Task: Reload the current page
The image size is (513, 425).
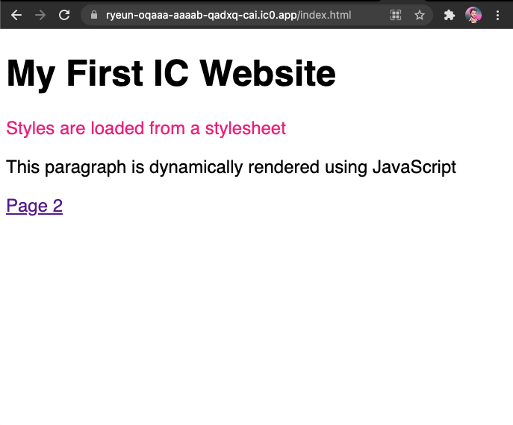Action: pos(64,15)
